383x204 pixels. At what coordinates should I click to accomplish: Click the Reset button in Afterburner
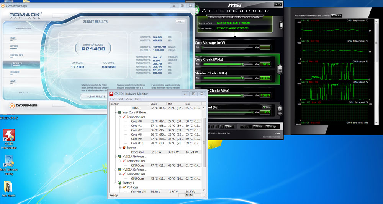(x=259, y=126)
